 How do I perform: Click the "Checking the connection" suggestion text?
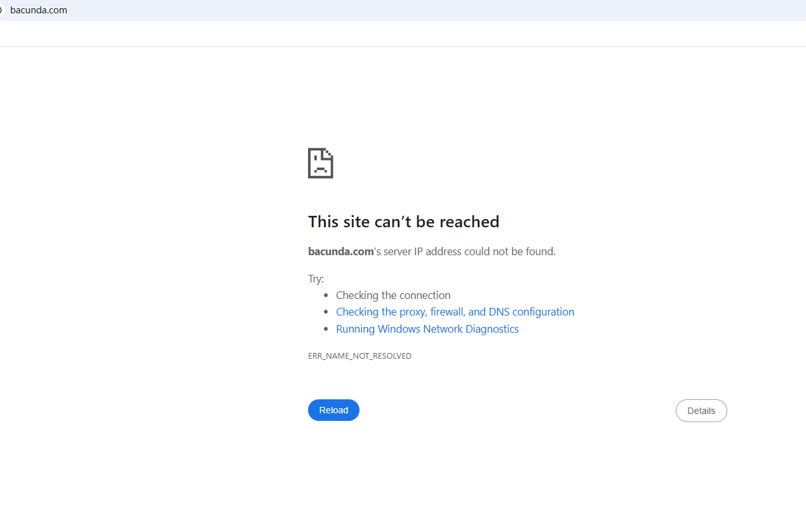click(x=393, y=295)
